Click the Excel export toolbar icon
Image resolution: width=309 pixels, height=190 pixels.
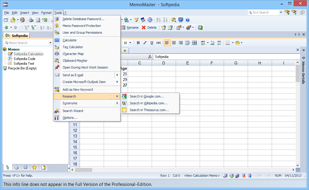pos(45,20)
